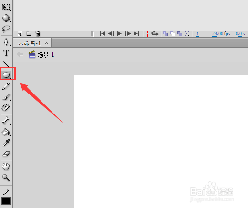
Task: Step back one frame
Action: point(111,34)
